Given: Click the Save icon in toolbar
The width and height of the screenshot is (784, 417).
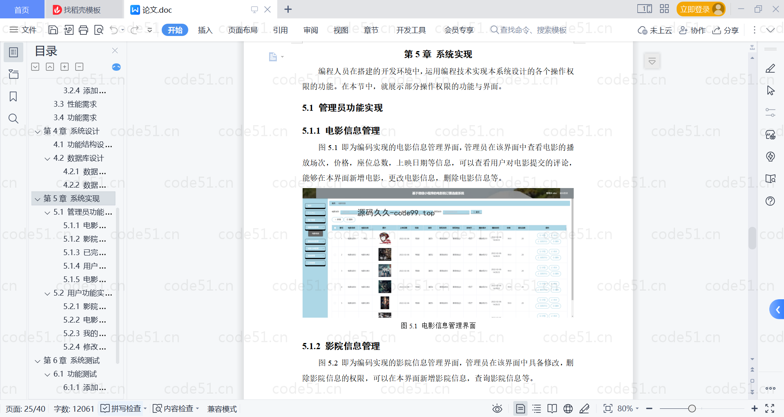Looking at the screenshot, I should click(53, 30).
